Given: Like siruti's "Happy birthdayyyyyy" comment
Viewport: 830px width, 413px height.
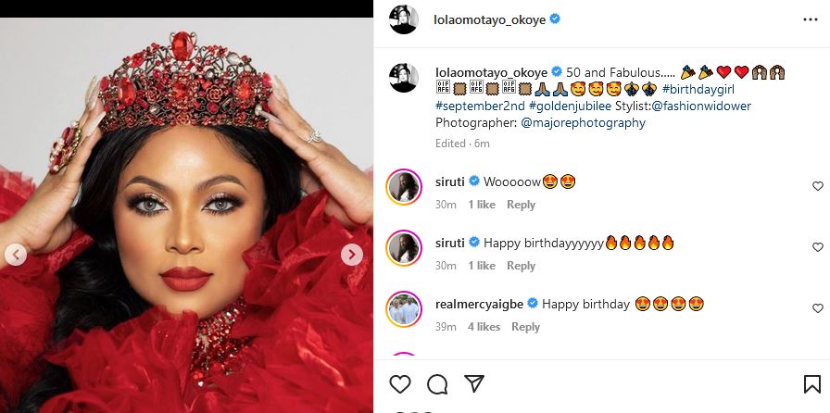Looking at the screenshot, I should (x=817, y=247).
